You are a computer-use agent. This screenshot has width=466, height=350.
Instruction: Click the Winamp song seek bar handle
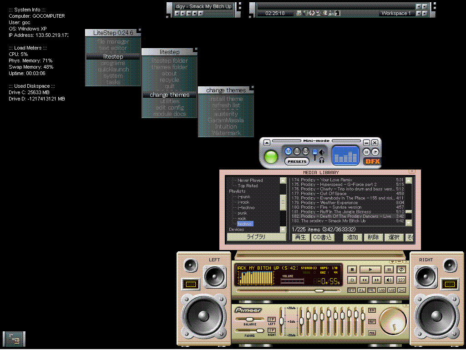319,290
